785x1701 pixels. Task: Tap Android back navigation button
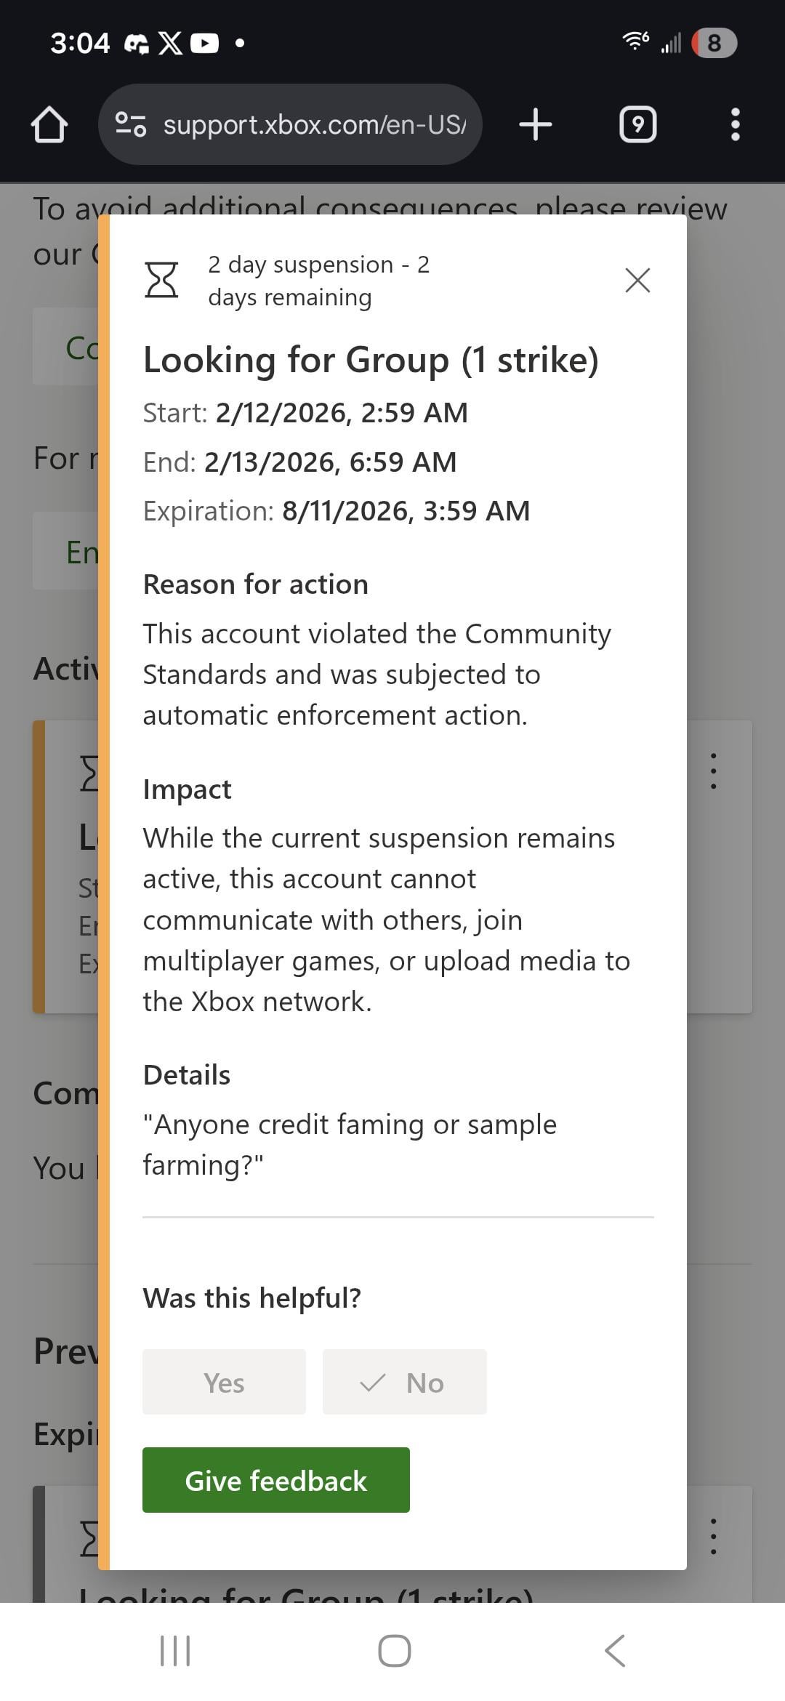[x=615, y=1651]
